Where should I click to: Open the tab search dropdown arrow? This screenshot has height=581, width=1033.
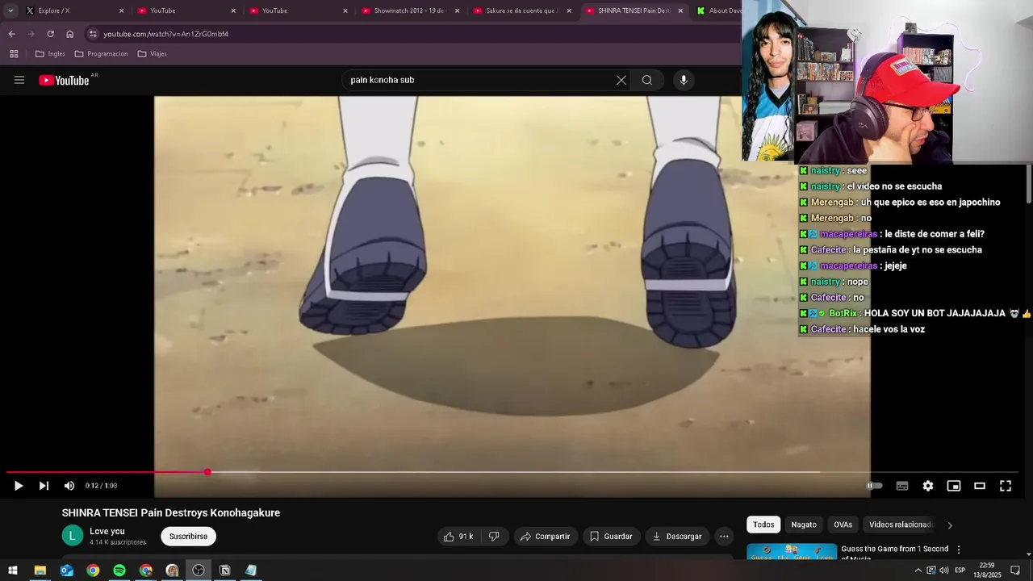click(x=10, y=10)
